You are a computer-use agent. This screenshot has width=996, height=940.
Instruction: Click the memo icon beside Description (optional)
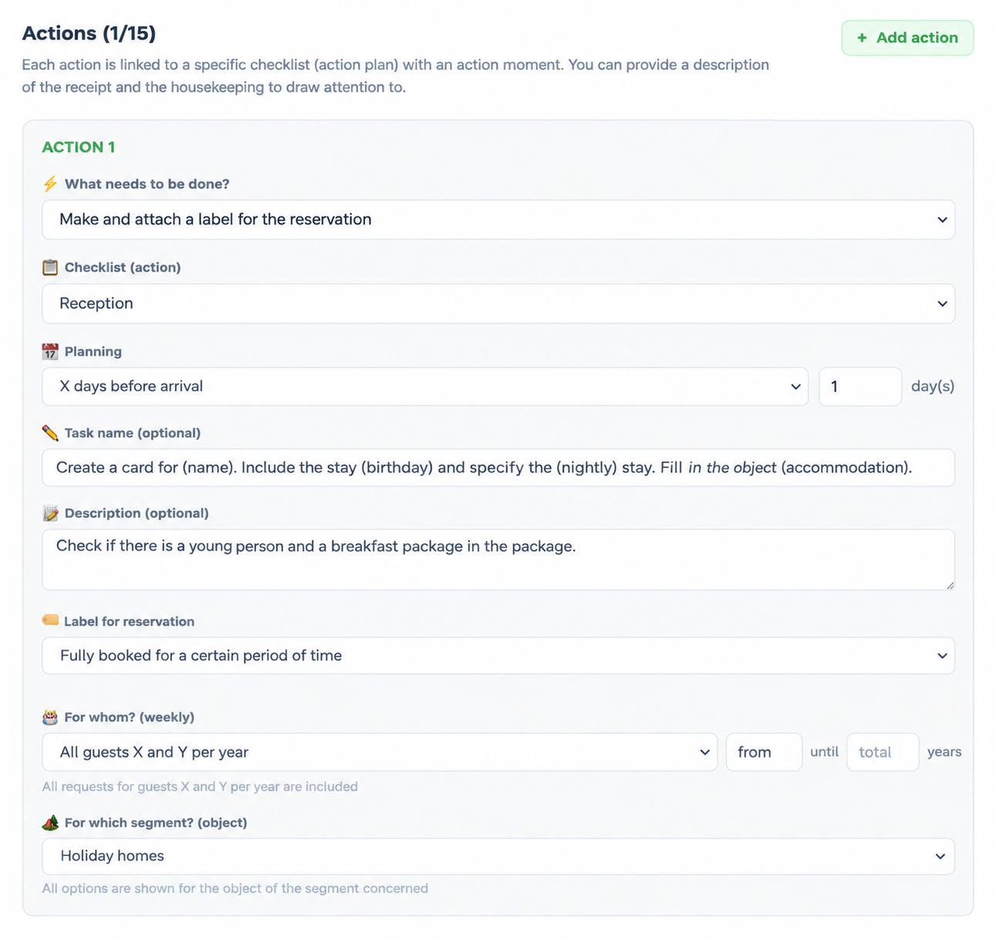click(x=50, y=513)
